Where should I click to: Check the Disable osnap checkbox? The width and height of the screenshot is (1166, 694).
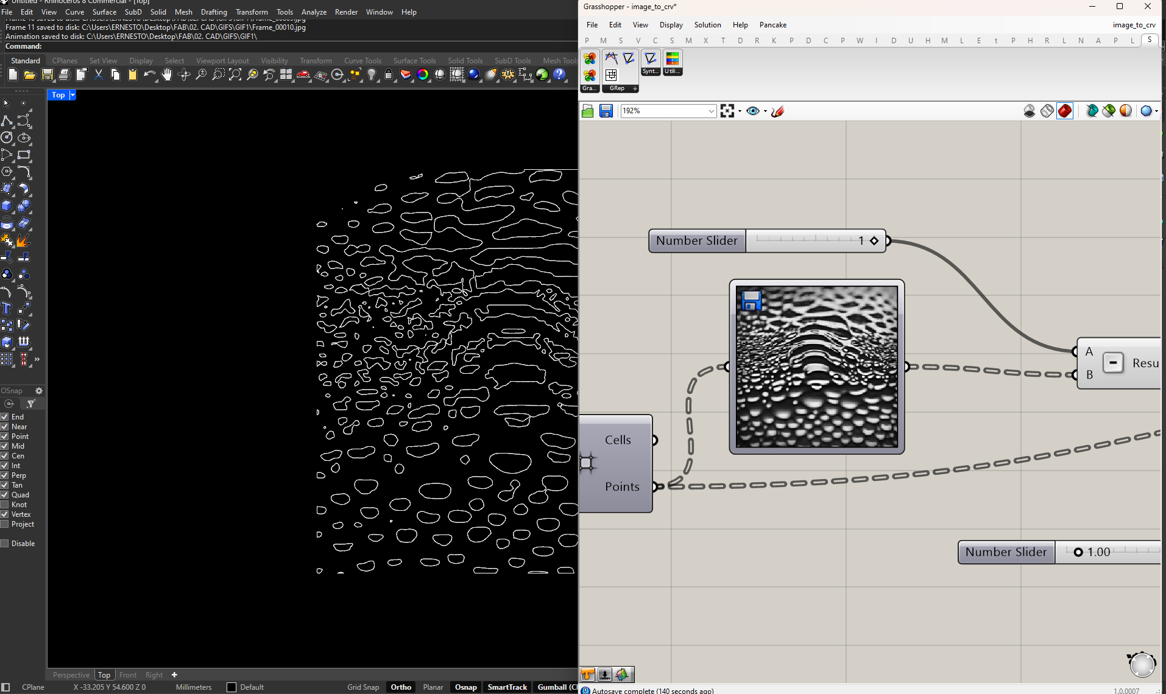click(x=4, y=544)
